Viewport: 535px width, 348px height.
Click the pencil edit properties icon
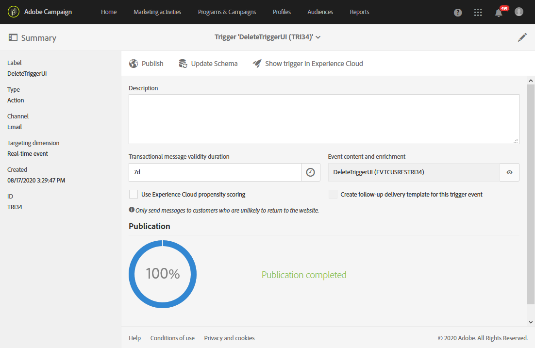pyautogui.click(x=522, y=37)
